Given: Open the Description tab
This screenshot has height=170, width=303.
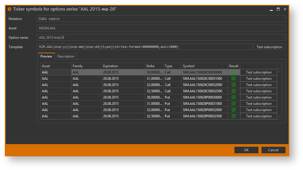Looking at the screenshot, I should tap(66, 56).
